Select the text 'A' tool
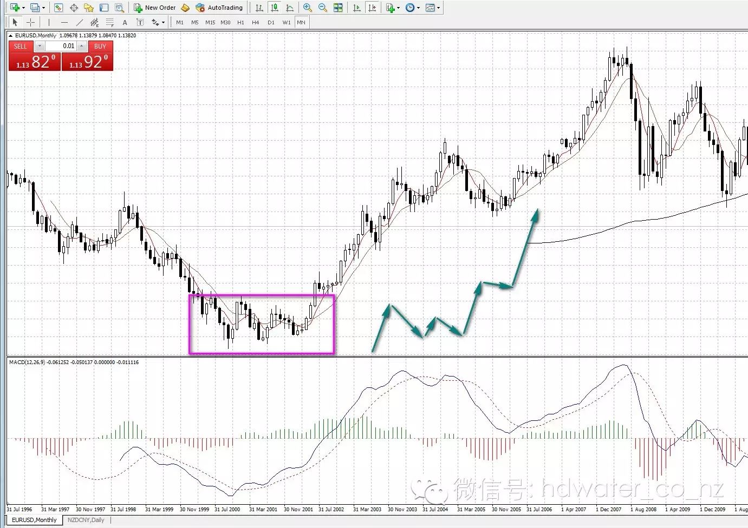748x528 pixels. coord(125,22)
